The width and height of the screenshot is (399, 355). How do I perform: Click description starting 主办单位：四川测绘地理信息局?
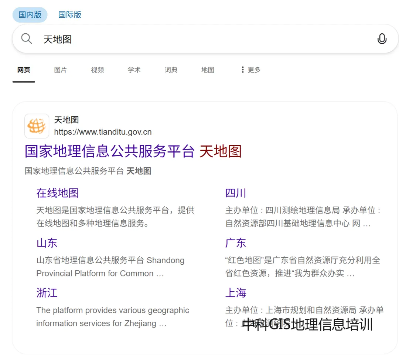[303, 217]
